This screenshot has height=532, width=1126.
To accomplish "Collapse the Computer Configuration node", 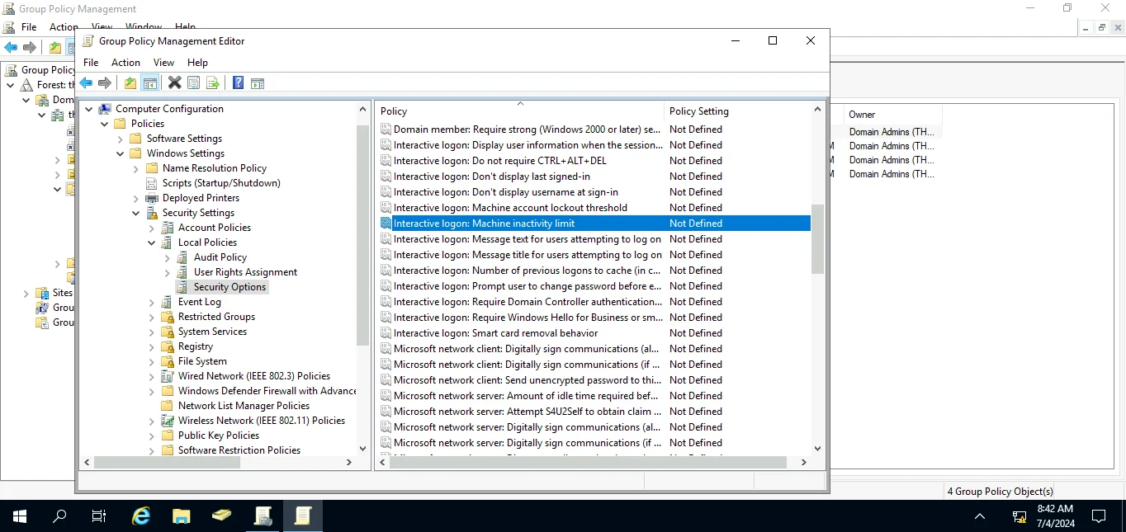I will 89,109.
